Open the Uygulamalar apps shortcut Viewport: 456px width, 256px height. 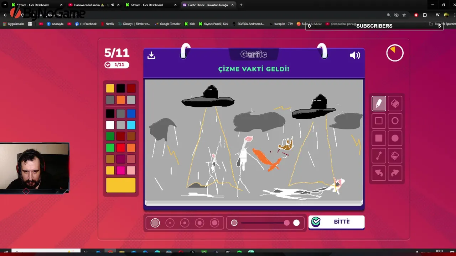(13, 24)
